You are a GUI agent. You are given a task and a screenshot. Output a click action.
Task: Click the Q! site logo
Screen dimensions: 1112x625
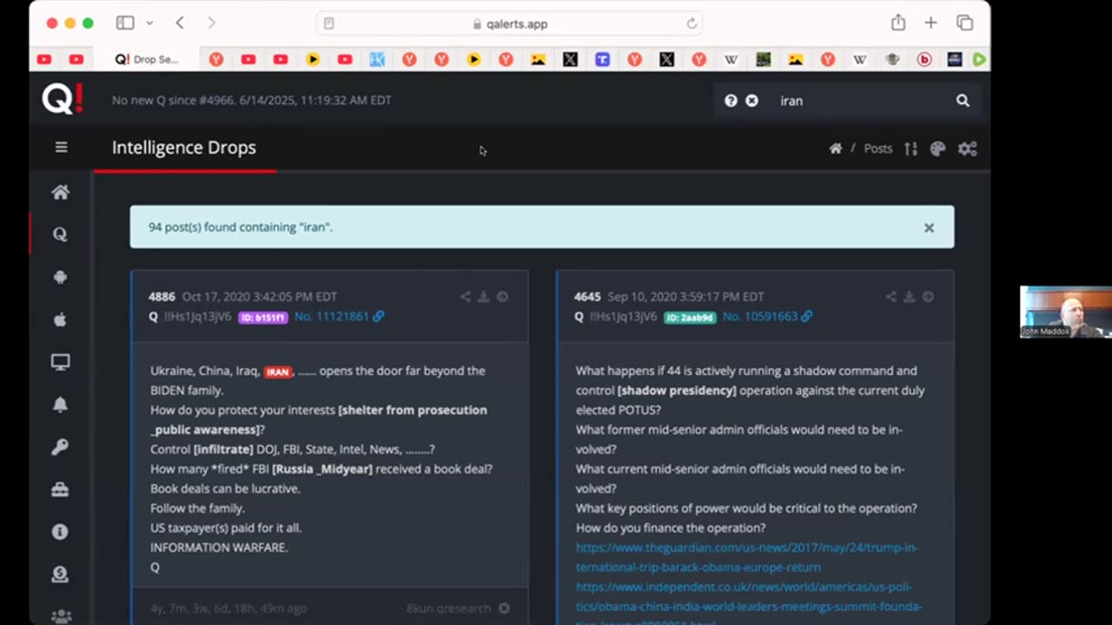63,100
